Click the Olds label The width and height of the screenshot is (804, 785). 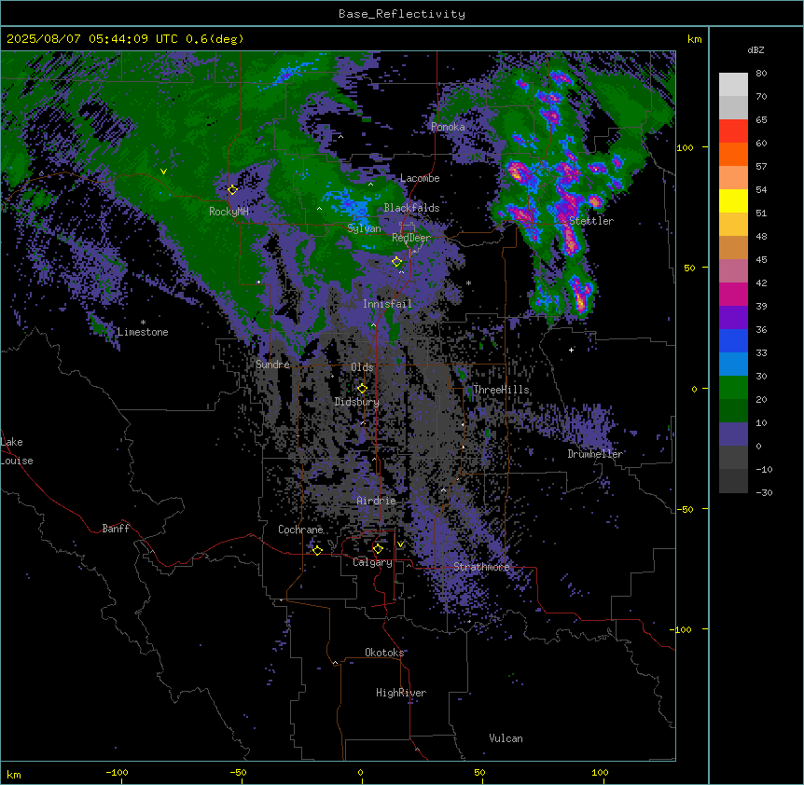pyautogui.click(x=362, y=367)
